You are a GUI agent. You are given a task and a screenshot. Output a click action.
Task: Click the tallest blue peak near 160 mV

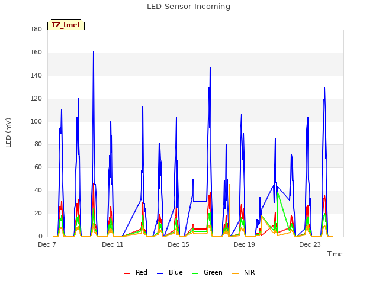point(94,52)
